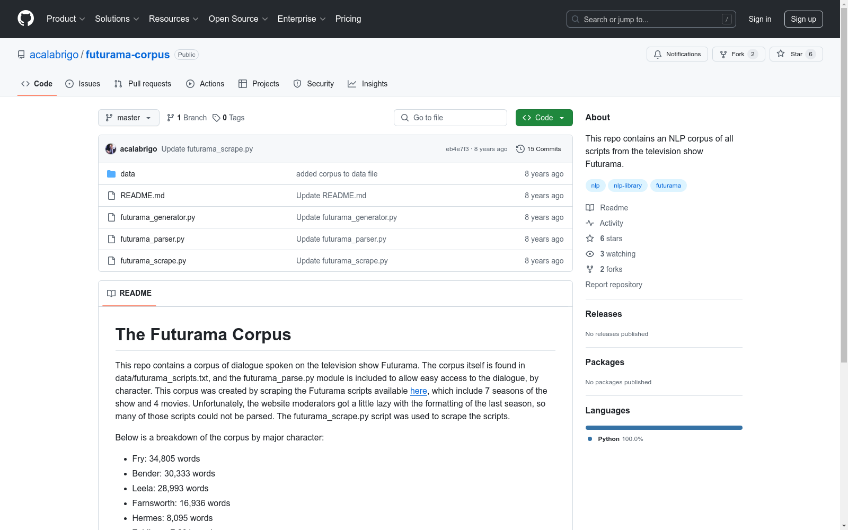Click the Actions tab play icon
The image size is (848, 530).
click(x=190, y=84)
